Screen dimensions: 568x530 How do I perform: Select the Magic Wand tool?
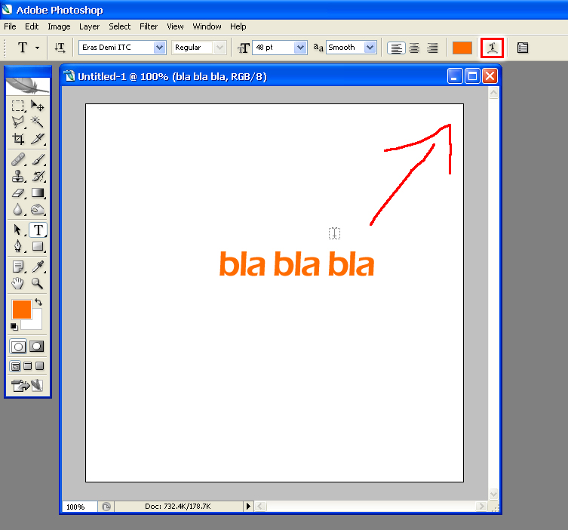pos(37,122)
